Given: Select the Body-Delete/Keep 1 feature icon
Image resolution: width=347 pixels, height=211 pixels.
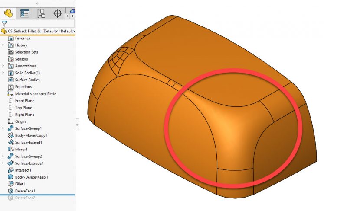Looking at the screenshot, I should (x=11, y=177).
